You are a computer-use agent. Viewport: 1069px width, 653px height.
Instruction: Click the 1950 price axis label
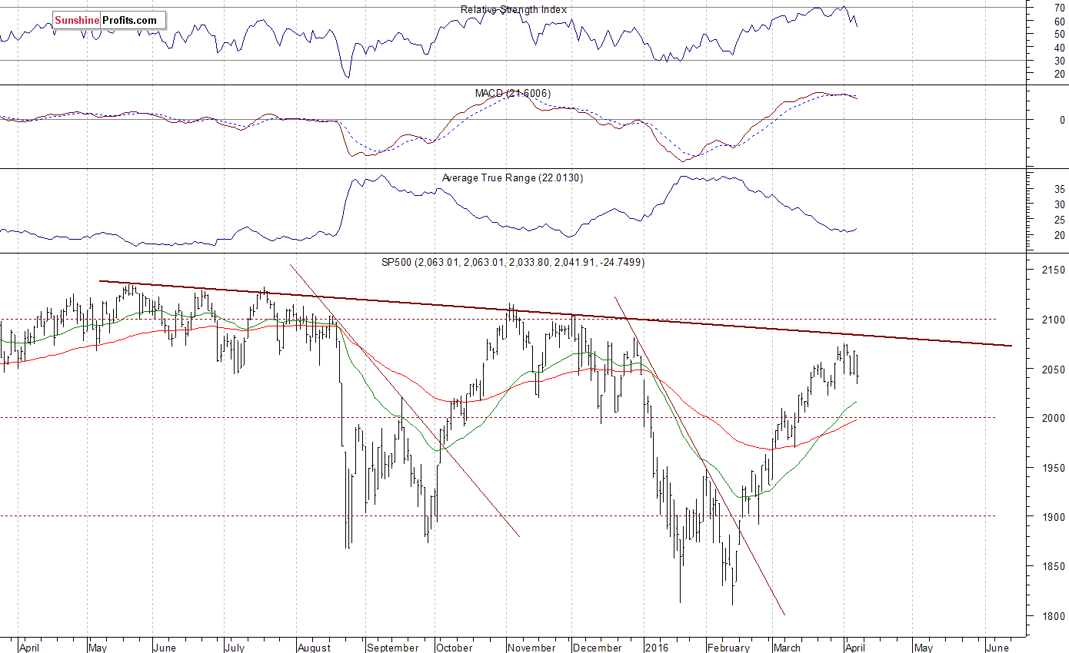point(1053,468)
